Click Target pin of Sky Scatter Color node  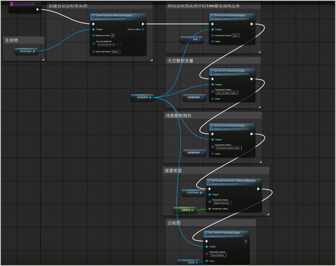[212, 85]
